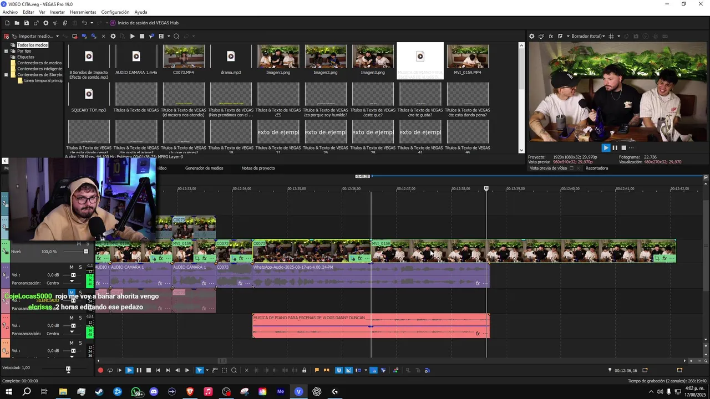The image size is (710, 399).
Task: Switch to the Generador de medios tab
Action: [x=204, y=168]
